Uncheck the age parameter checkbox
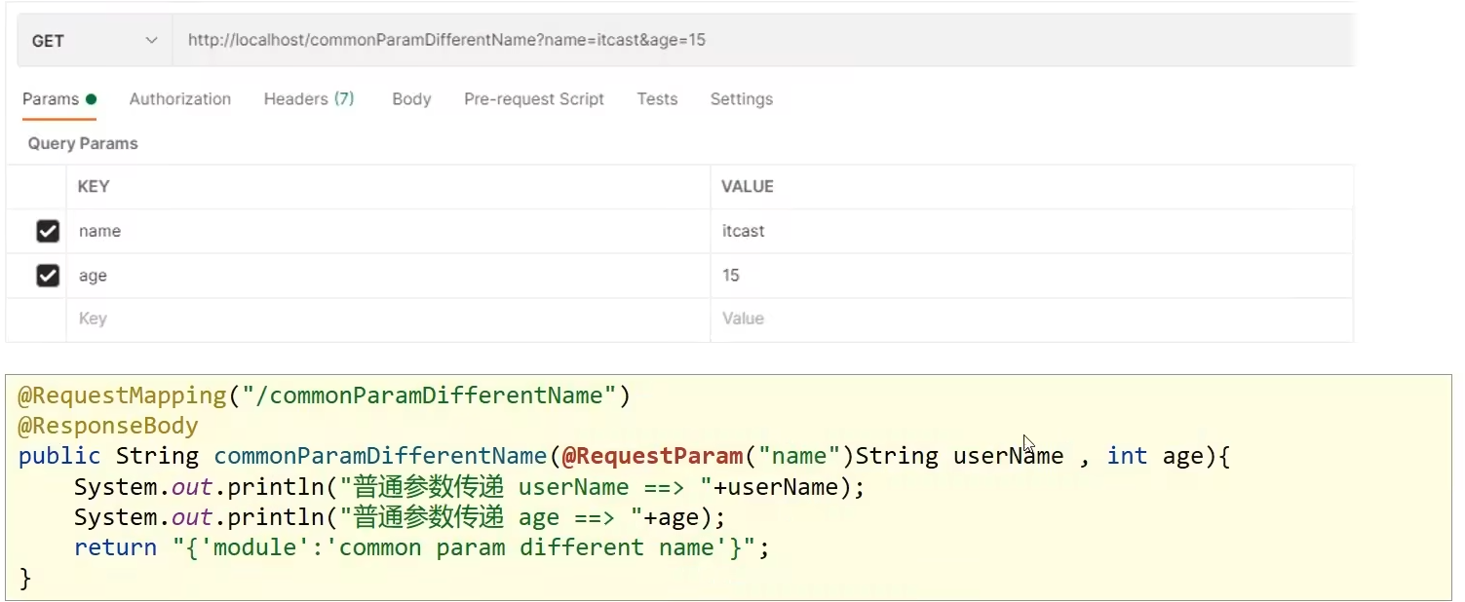The width and height of the screenshot is (1465, 602). pos(48,277)
